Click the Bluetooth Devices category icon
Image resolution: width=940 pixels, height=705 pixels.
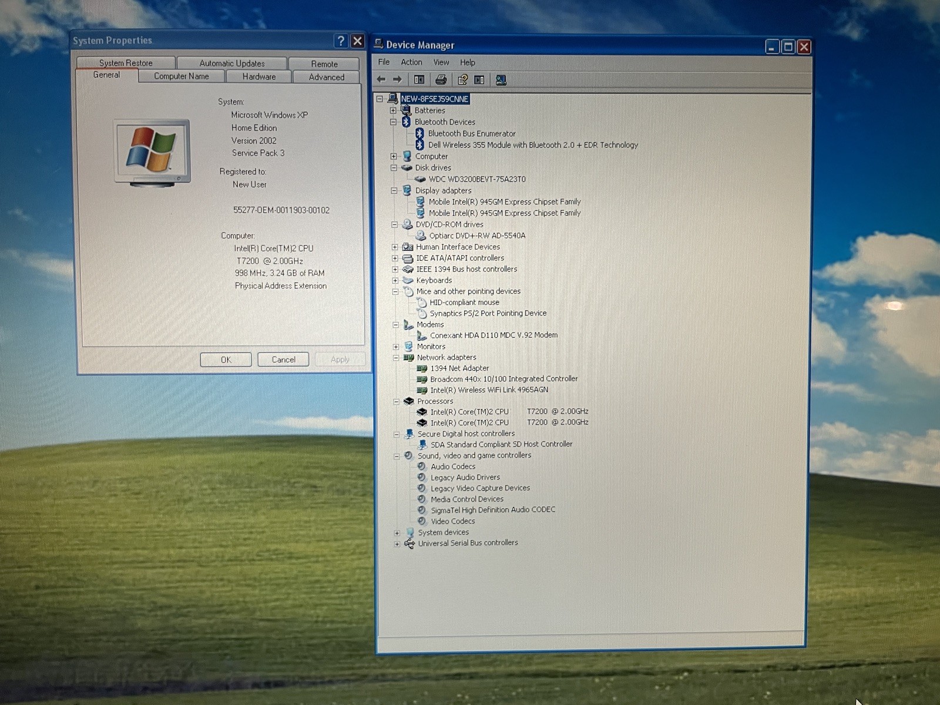406,122
